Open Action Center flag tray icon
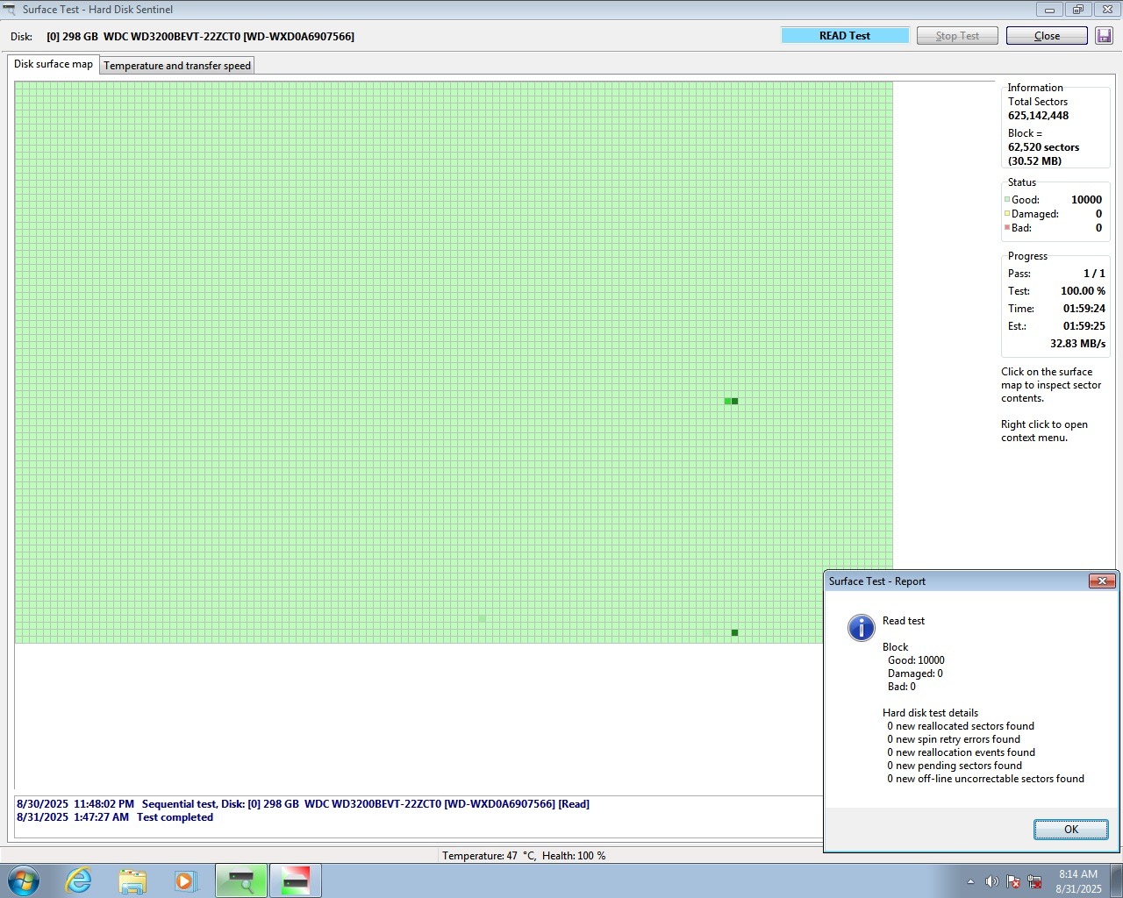 coord(1013,881)
